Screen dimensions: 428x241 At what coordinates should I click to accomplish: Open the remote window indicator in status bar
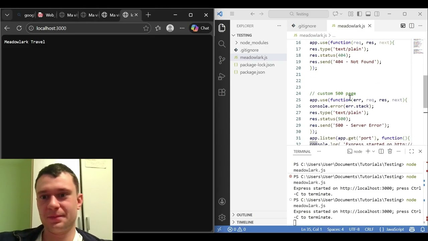coord(219,229)
